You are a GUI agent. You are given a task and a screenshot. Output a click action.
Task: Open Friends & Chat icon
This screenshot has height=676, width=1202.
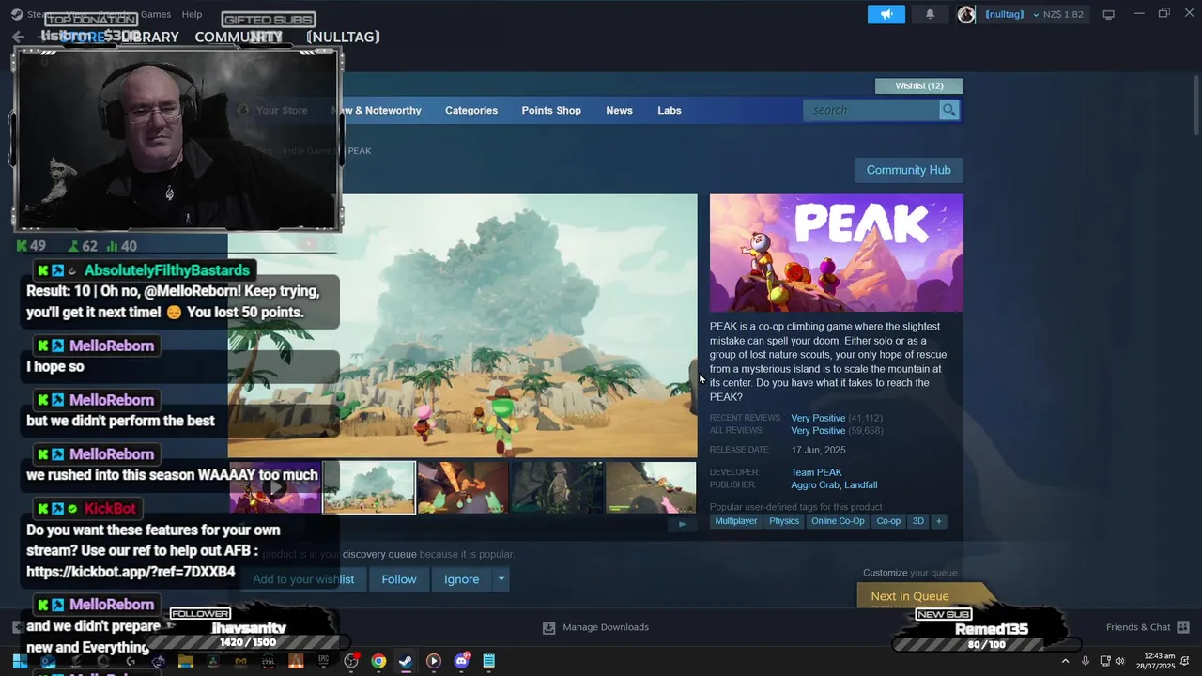pyautogui.click(x=1183, y=627)
